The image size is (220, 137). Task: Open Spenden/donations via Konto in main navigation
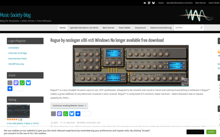(x=84, y=28)
